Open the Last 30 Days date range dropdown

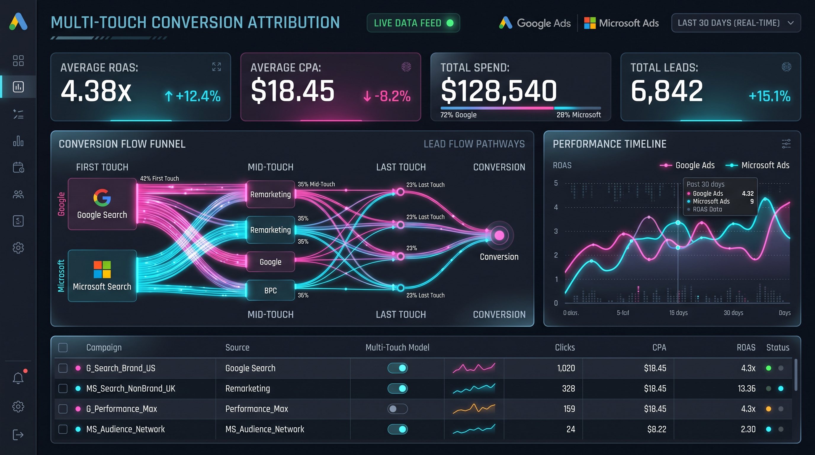736,23
